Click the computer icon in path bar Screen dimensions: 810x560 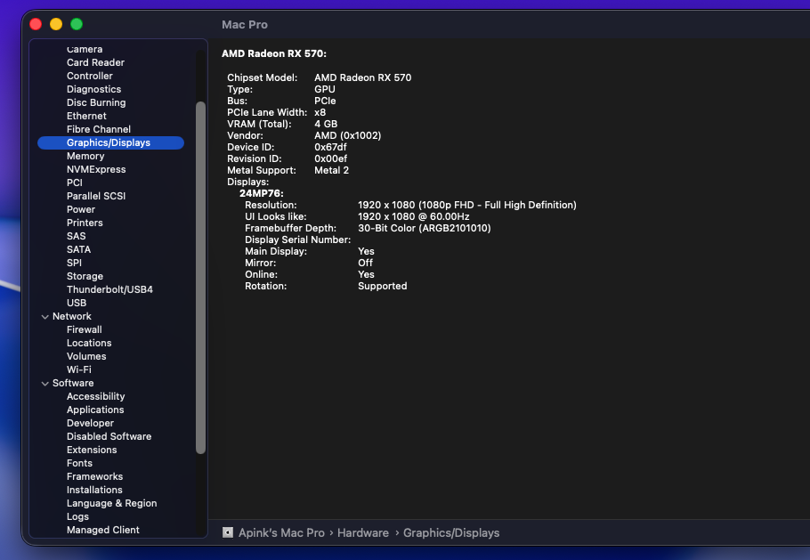tap(228, 532)
